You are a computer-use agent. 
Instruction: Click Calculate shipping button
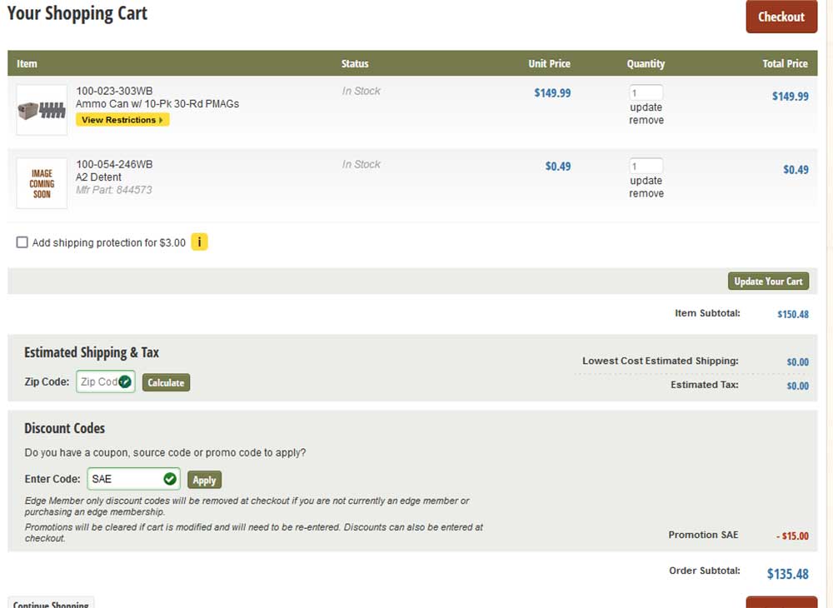tap(166, 382)
